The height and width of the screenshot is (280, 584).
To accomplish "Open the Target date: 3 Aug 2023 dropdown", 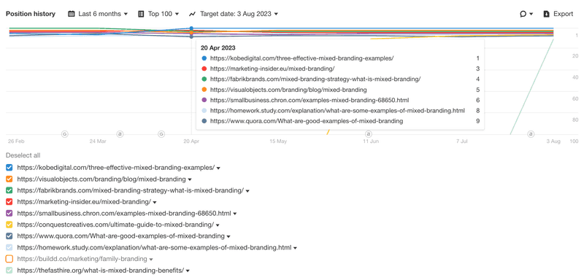I will 234,14.
